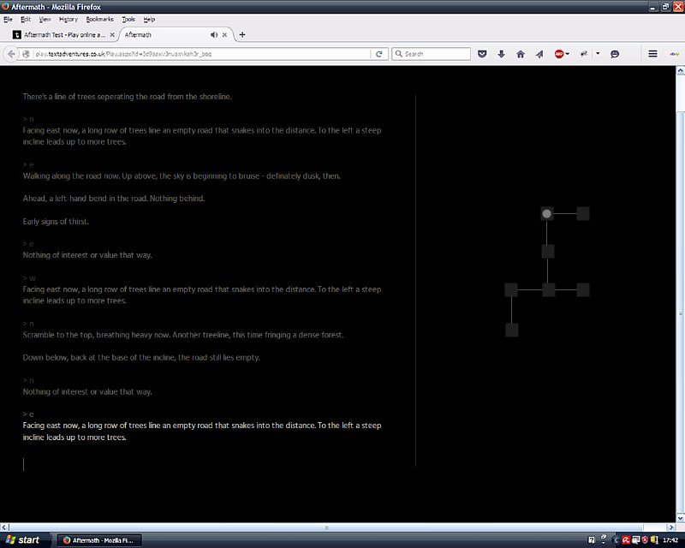The height and width of the screenshot is (548, 685).
Task: Go to Firefox Home page icon
Action: tap(520, 54)
